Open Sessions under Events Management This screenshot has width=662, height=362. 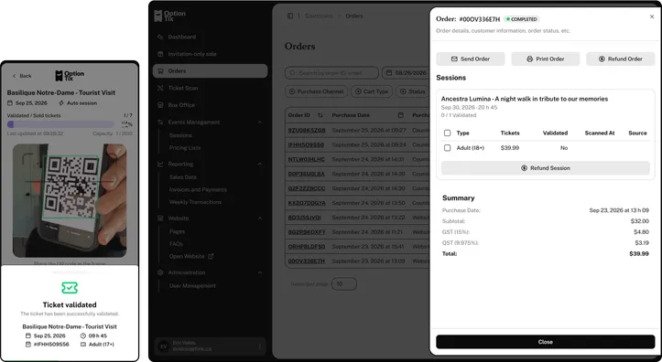(180, 135)
